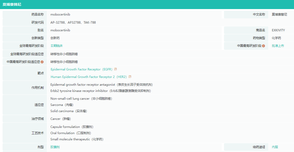Select the research code AP-32788、AP32788、TAK-788
This screenshot has width=294, height=152.
[x=73, y=23]
